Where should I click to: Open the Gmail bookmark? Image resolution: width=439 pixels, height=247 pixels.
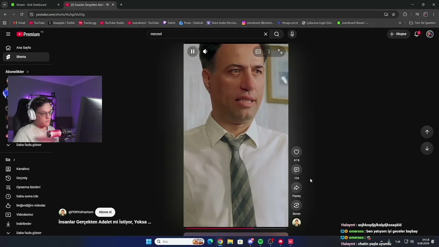(x=19, y=23)
